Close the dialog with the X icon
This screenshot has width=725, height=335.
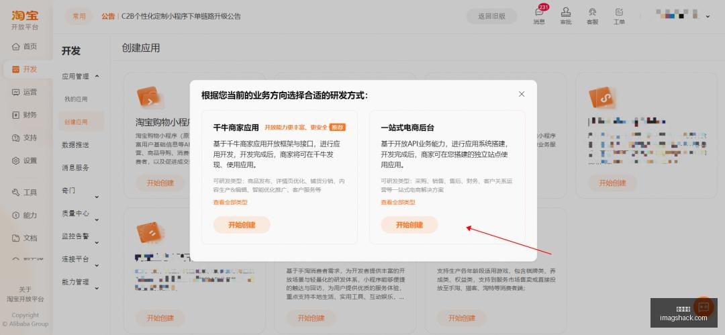tap(522, 94)
